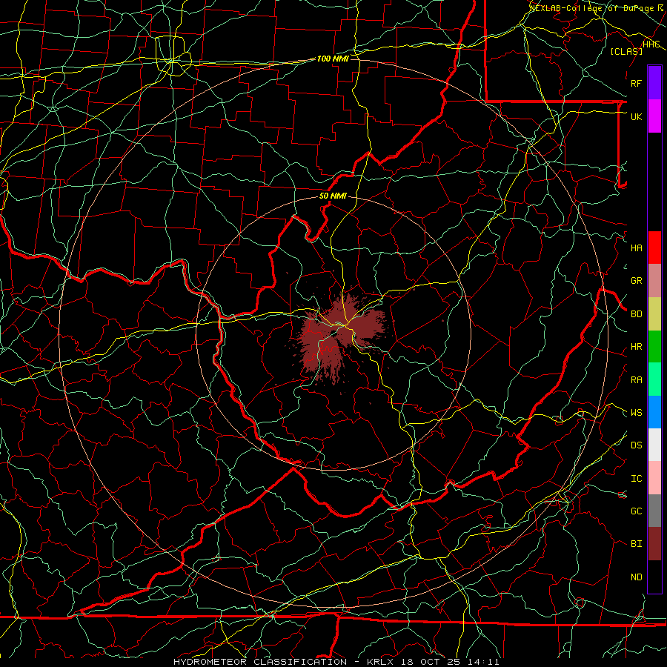667x667 pixels.
Task: Click the "HHC" product code text
Action: (651, 44)
